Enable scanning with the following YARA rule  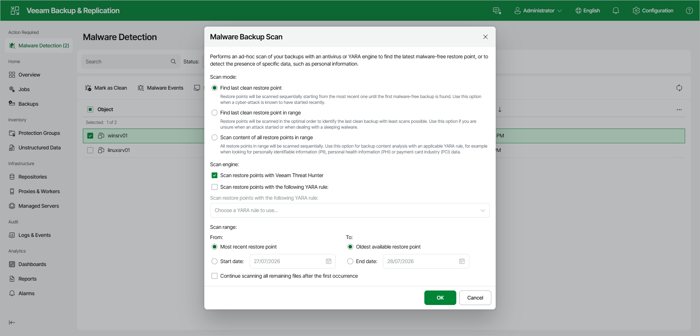click(215, 187)
